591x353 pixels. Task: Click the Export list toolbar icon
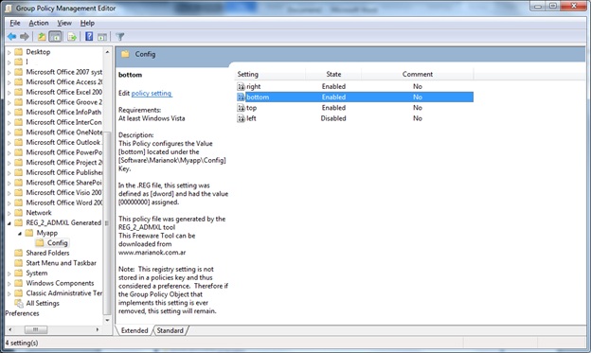72,37
